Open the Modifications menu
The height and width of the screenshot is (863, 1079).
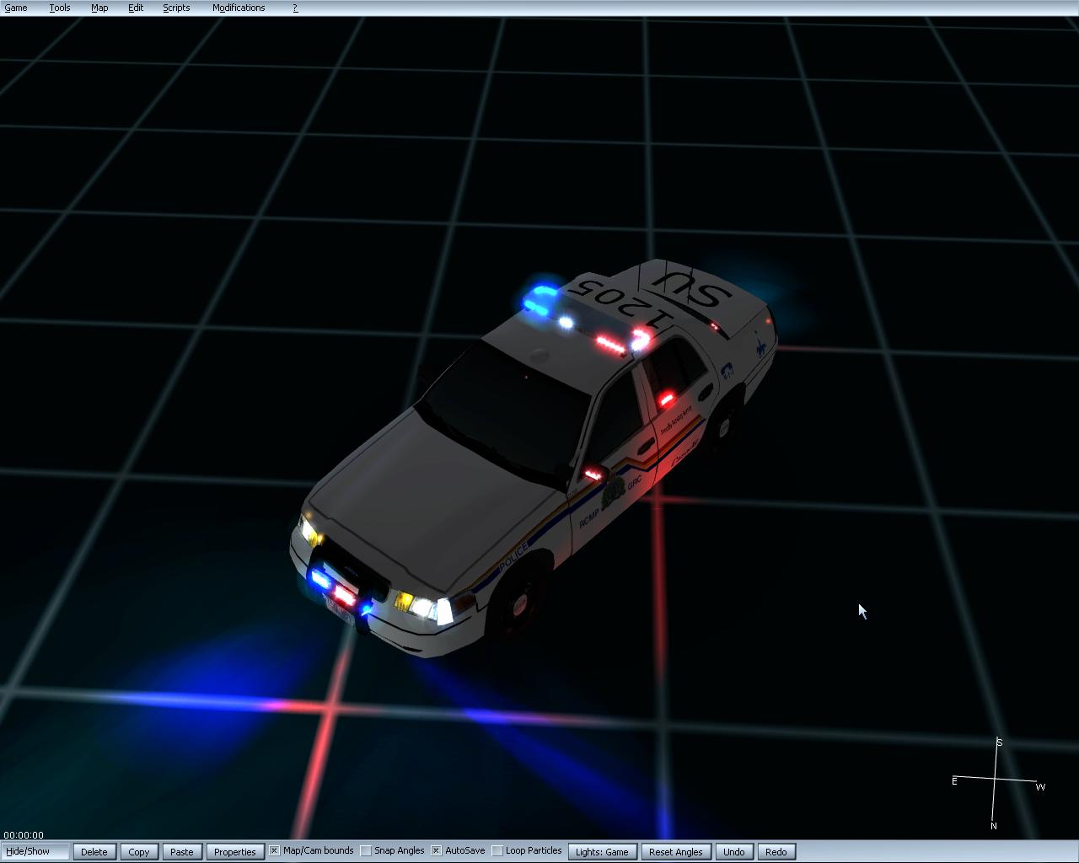click(x=239, y=8)
